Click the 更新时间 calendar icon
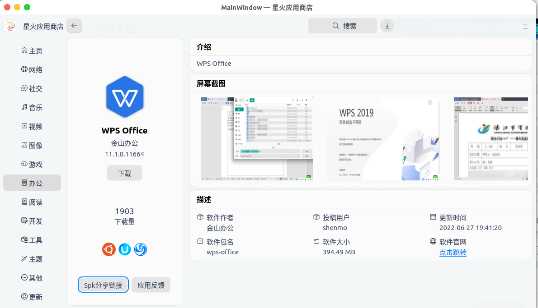This screenshot has width=538, height=308. point(433,217)
